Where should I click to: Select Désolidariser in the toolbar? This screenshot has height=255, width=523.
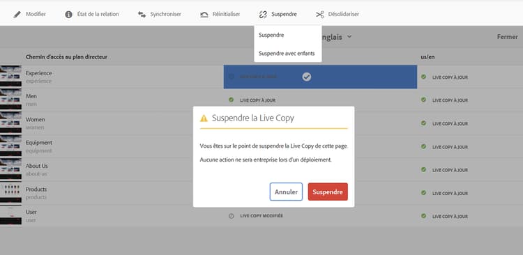tap(338, 15)
